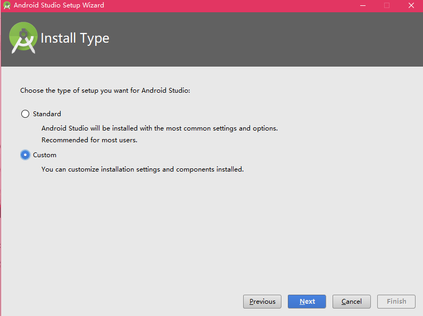Image resolution: width=423 pixels, height=316 pixels.
Task: Click the "most common settings and options" description
Action: coord(160,128)
